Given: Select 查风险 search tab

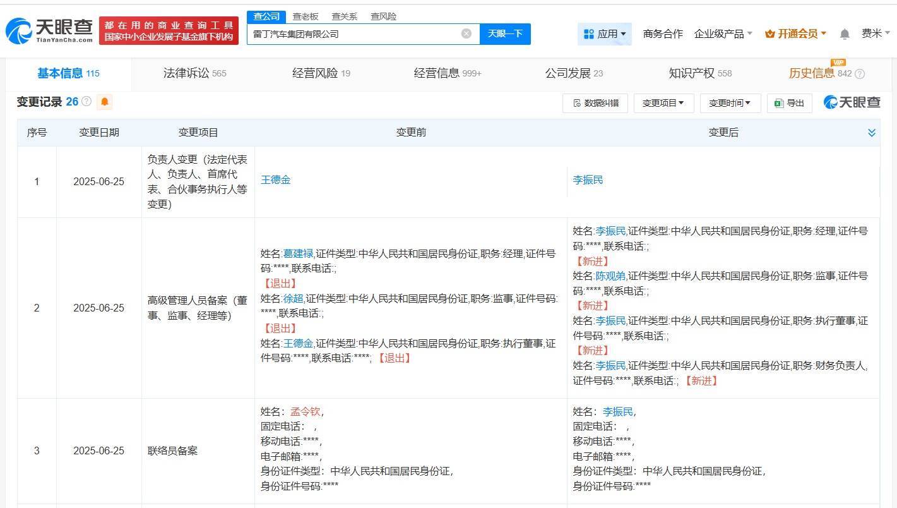Looking at the screenshot, I should 384,16.
